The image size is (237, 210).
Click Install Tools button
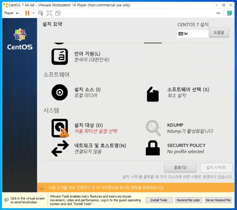[x=159, y=200]
